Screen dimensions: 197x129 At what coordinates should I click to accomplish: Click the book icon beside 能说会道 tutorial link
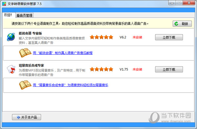point(25,53)
